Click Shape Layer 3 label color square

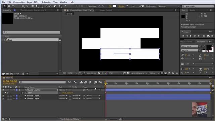[16, 90]
